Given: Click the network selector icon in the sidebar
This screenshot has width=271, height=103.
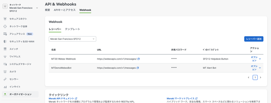Looking at the screenshot, I should 5,6.
